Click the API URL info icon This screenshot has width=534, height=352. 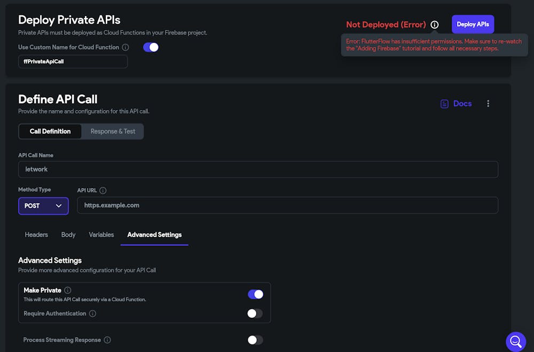click(x=103, y=191)
